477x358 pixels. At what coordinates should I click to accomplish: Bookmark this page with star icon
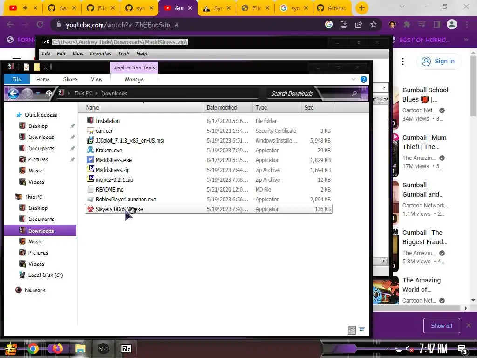(374, 25)
